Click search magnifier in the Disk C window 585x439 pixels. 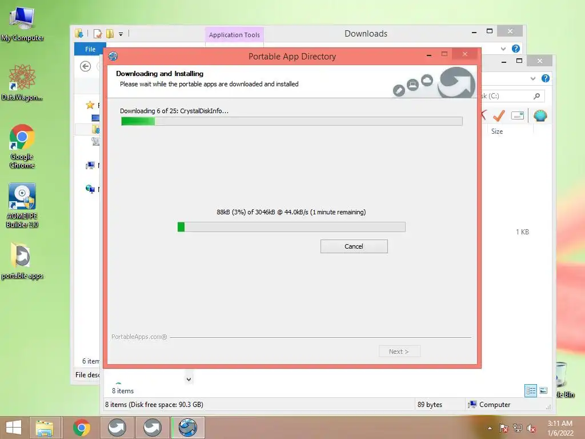(x=536, y=96)
